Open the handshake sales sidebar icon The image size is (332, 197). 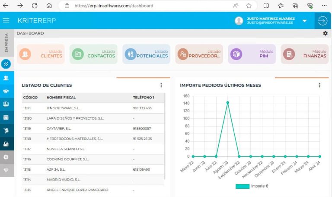click(6, 91)
